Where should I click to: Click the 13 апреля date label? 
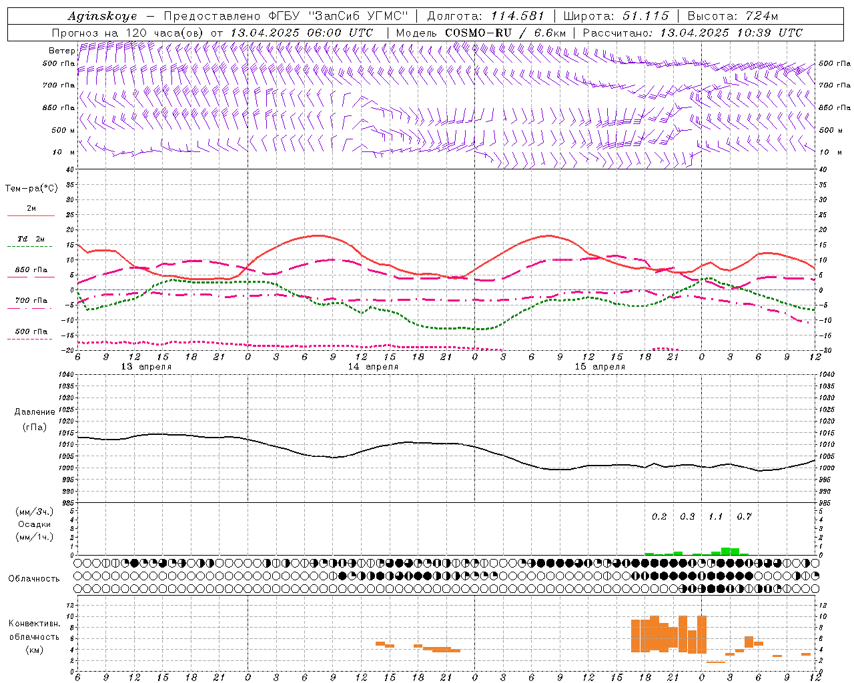146,367
